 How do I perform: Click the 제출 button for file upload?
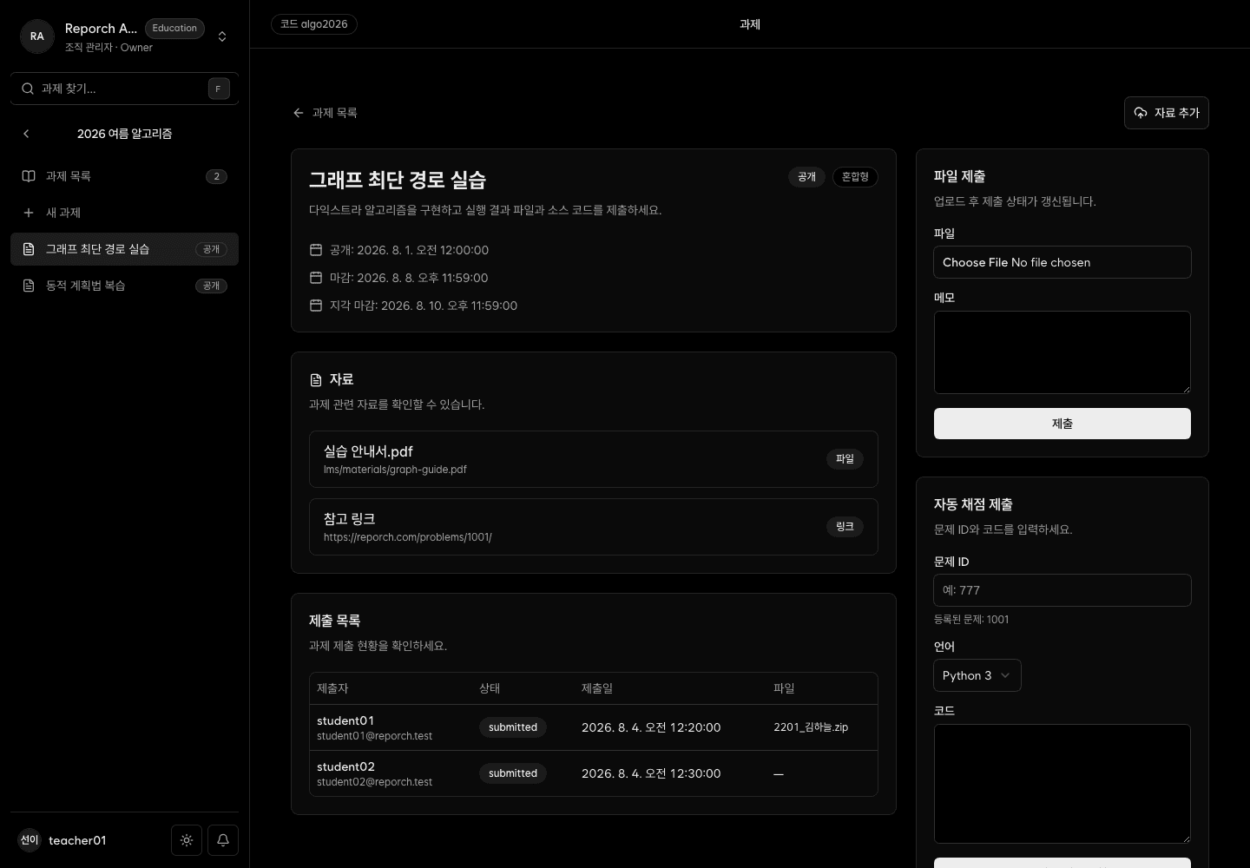tap(1062, 424)
